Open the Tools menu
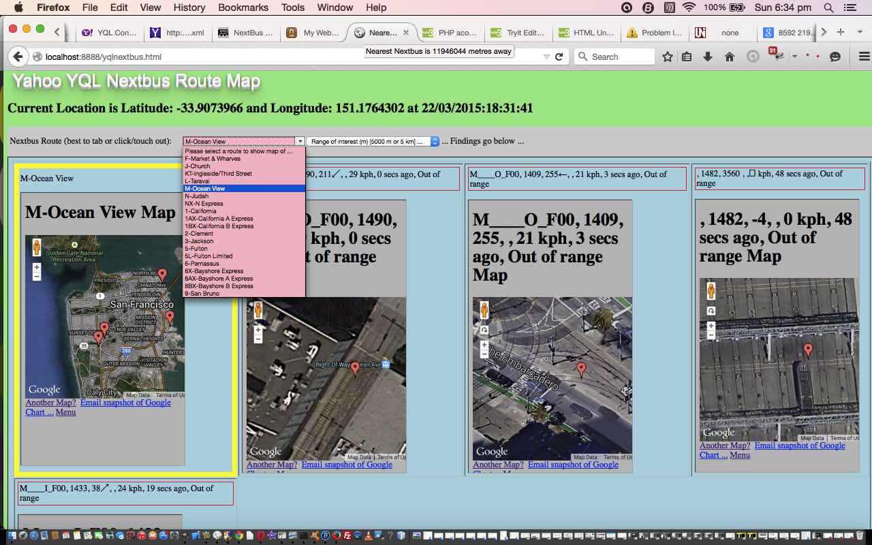 [293, 7]
